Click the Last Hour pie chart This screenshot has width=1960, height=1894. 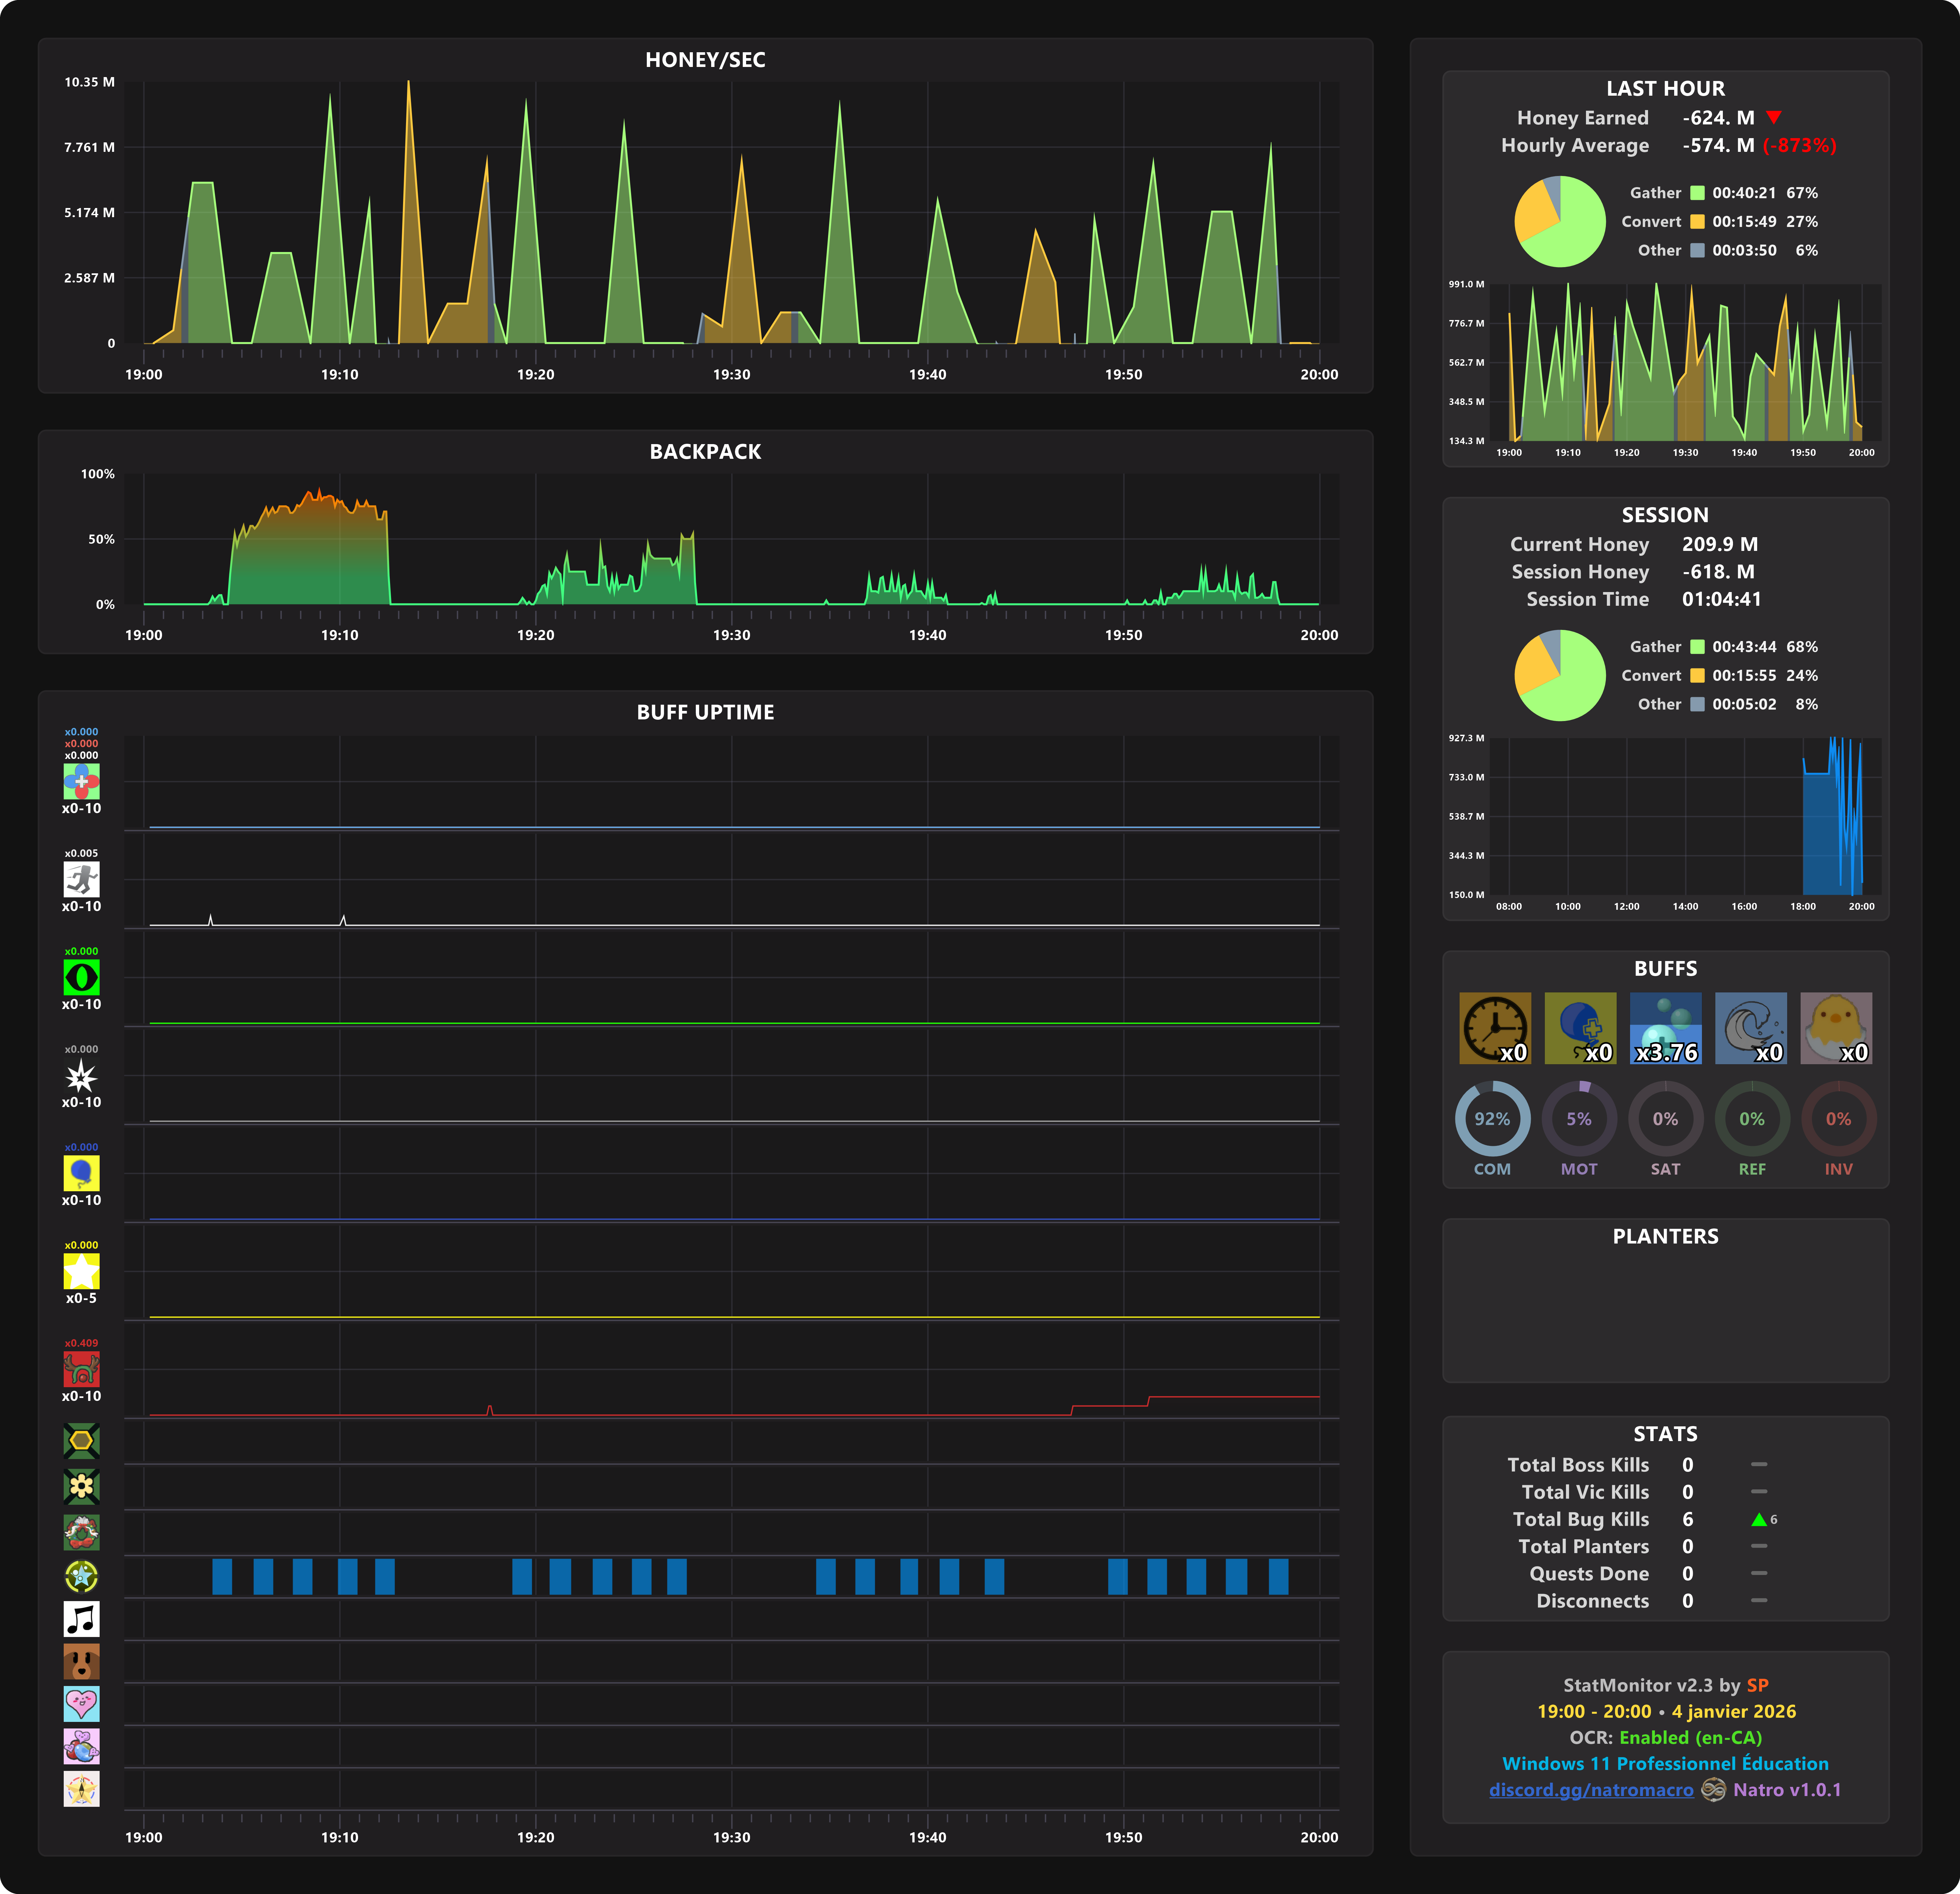tap(1560, 222)
